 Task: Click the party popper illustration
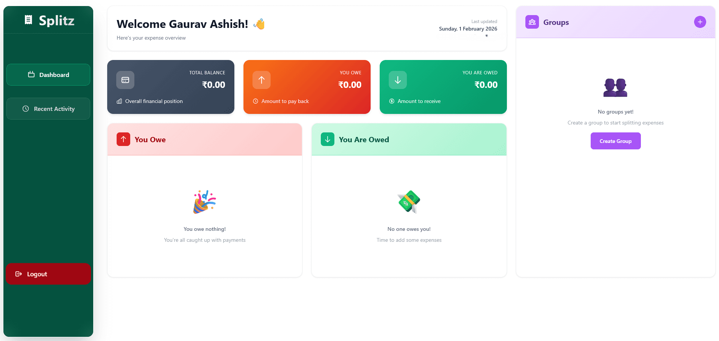pyautogui.click(x=205, y=202)
